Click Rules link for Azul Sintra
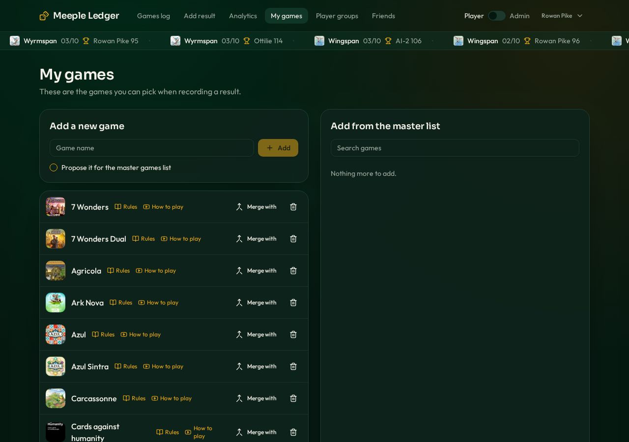629x442 pixels. (126, 366)
